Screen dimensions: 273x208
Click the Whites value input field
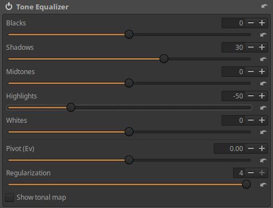(233, 120)
